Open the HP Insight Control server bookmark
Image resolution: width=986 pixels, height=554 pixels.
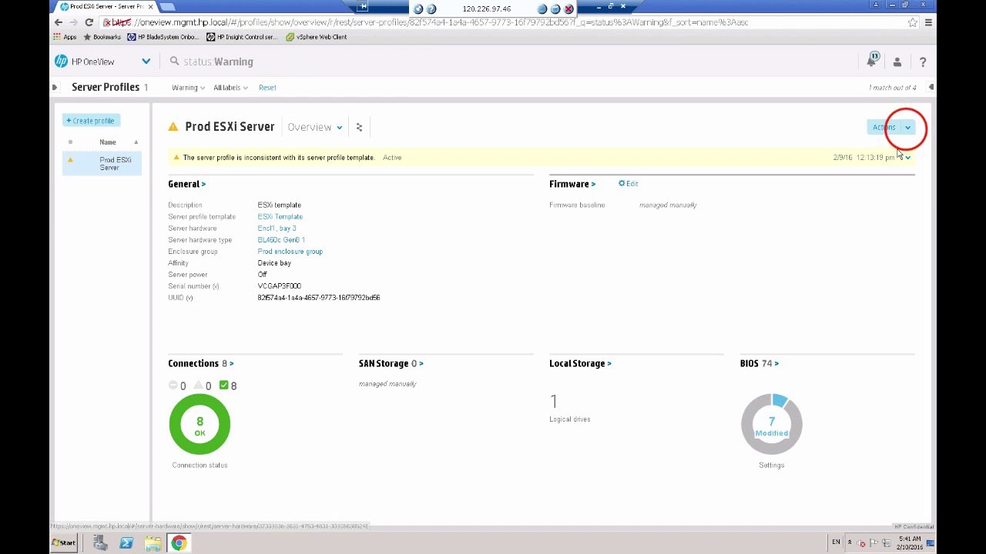tap(243, 37)
